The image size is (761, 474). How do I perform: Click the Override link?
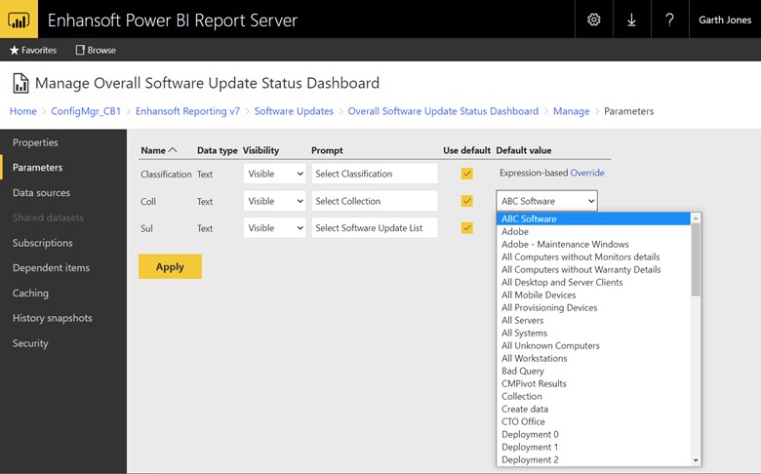pyautogui.click(x=587, y=174)
